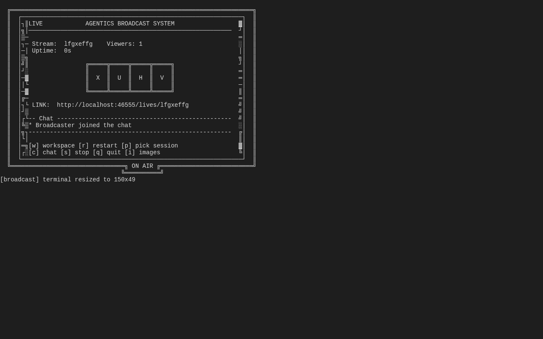Click the stream name lfgxeffg
543x339 pixels.
pyautogui.click(x=78, y=44)
